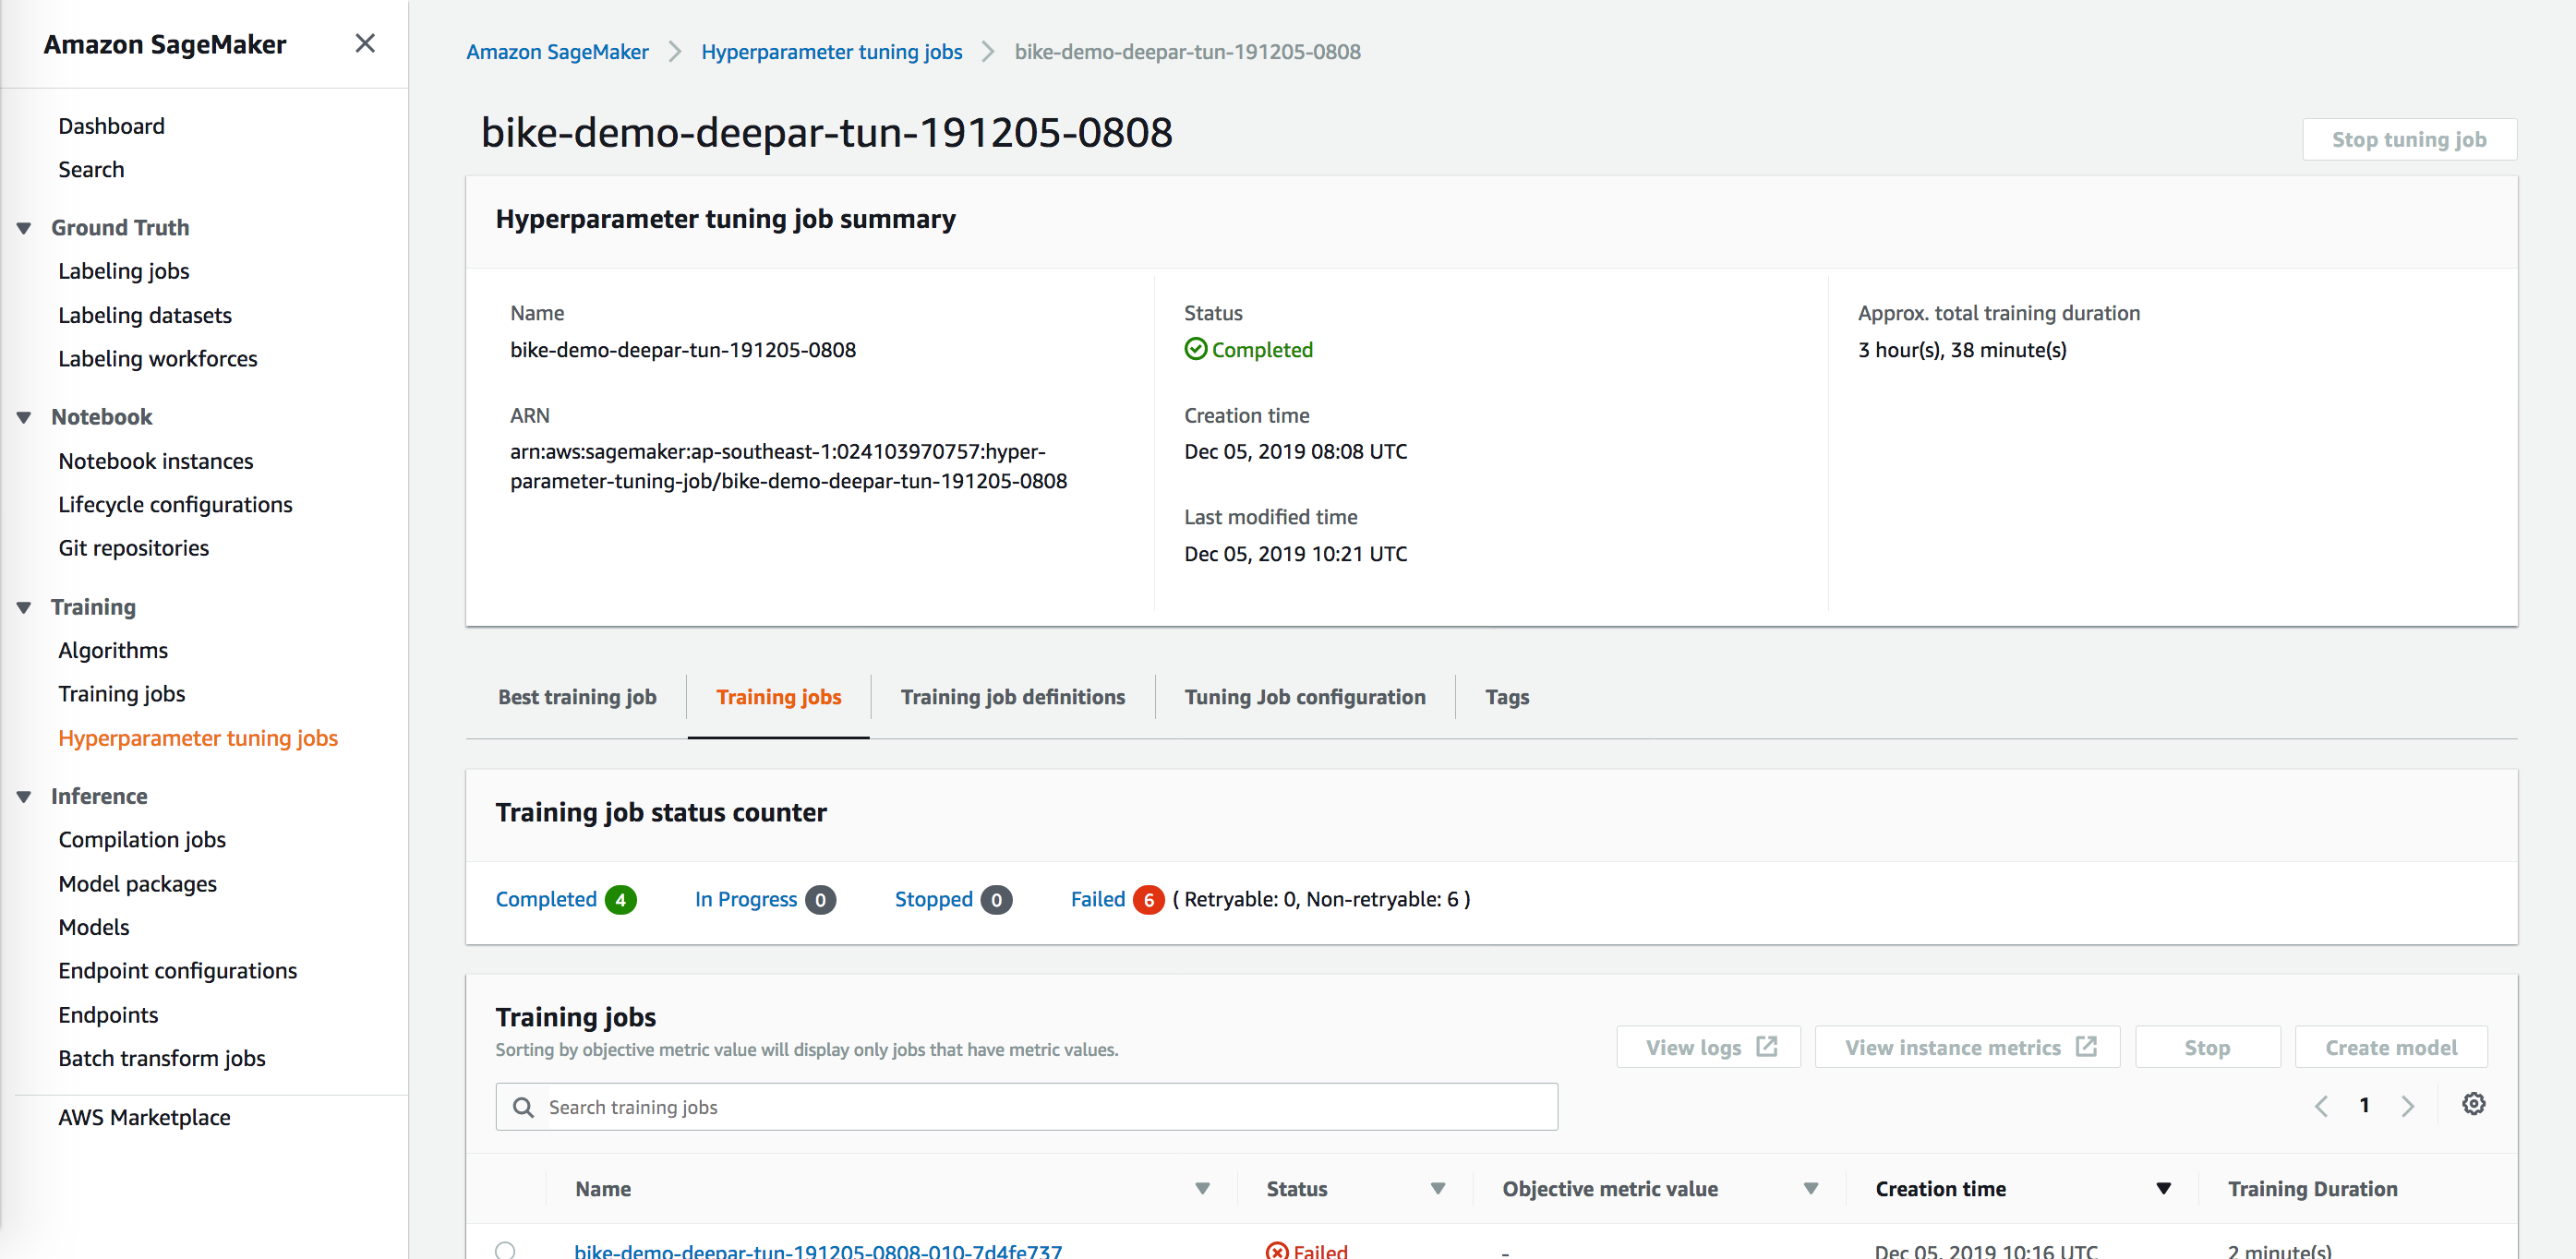Go to previous page of training jobs

click(2321, 1105)
